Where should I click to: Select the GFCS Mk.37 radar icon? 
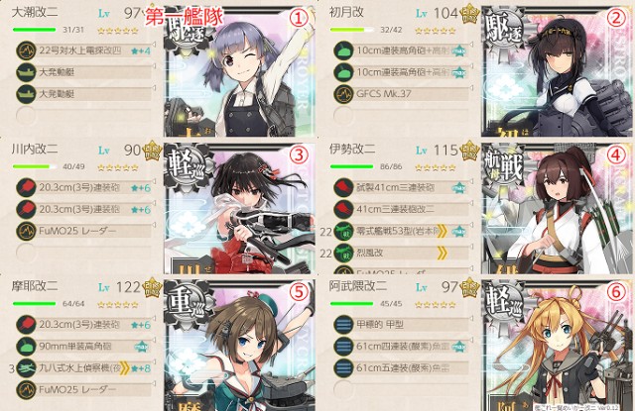343,94
